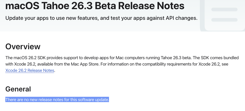
Task: Click the words macOS 26.2 SDK in overview
Action: tap(30, 58)
